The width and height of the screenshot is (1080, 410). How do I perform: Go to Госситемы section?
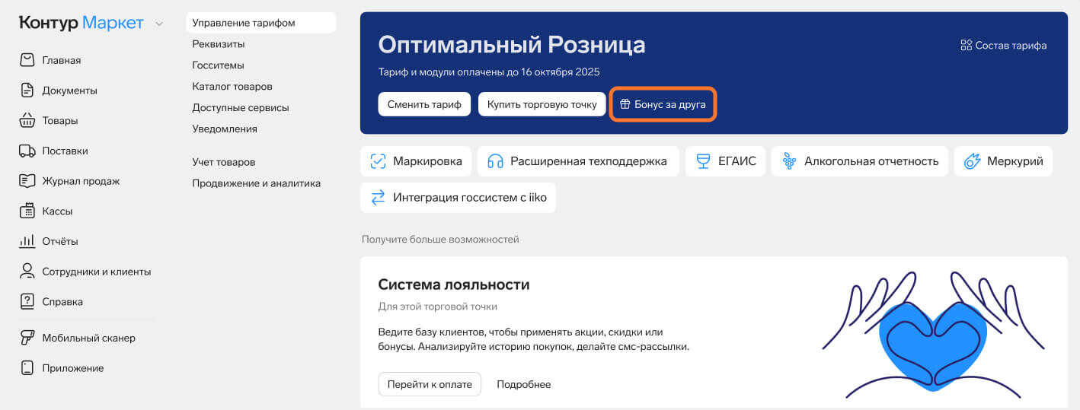pos(218,65)
